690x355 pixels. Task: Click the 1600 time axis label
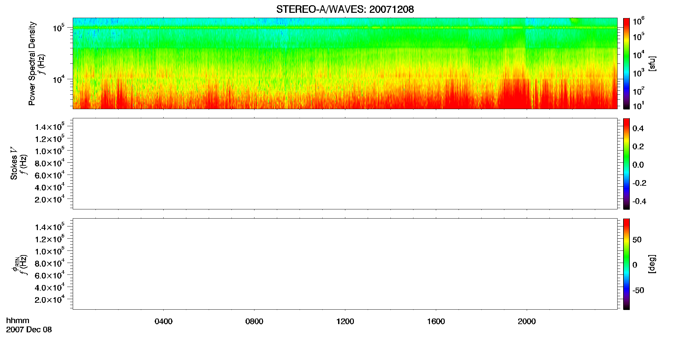point(436,321)
